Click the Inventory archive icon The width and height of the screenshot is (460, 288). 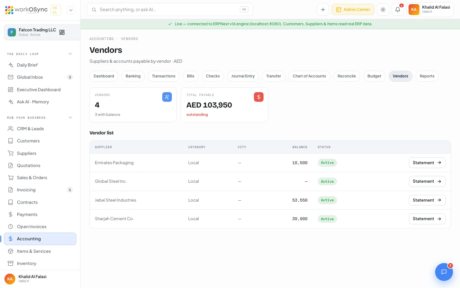tap(11, 263)
